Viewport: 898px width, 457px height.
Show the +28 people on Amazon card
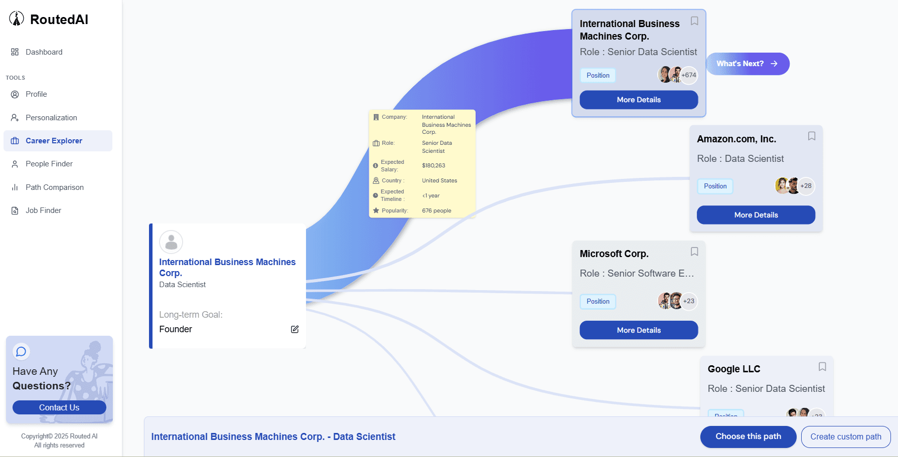point(806,186)
